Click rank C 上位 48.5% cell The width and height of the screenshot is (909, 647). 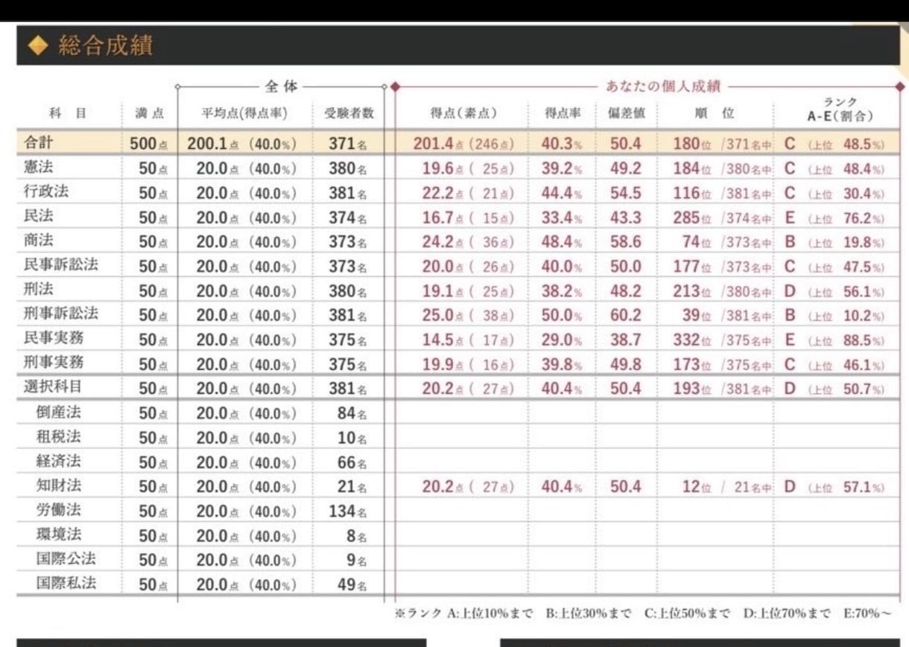tap(834, 144)
